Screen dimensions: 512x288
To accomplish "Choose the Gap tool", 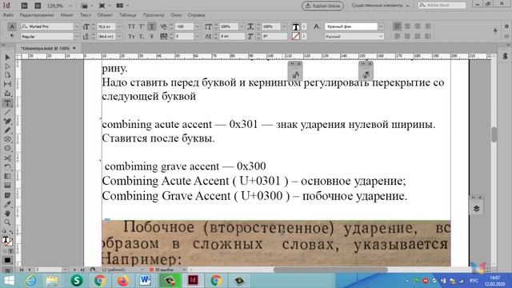I will click(7, 84).
